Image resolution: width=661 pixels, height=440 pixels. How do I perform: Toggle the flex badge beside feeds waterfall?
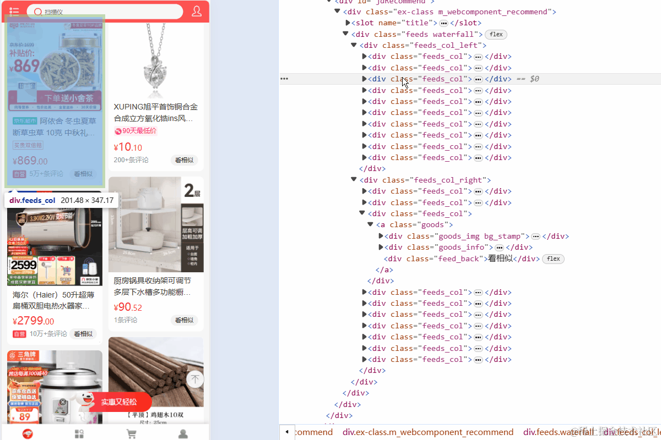tap(496, 34)
